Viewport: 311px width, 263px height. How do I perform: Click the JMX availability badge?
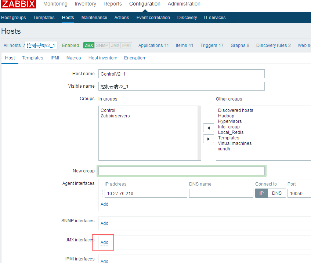115,45
